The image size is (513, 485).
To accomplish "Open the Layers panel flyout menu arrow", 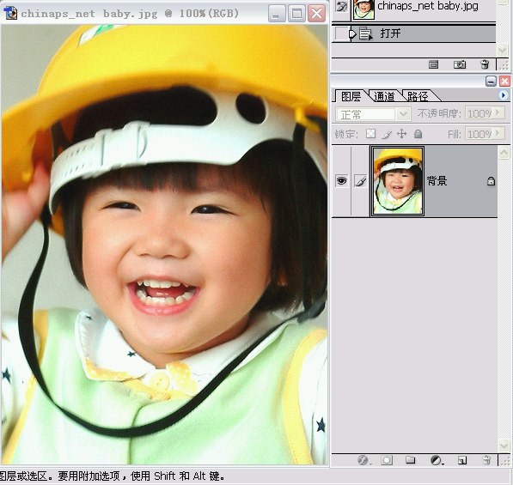I will point(504,95).
